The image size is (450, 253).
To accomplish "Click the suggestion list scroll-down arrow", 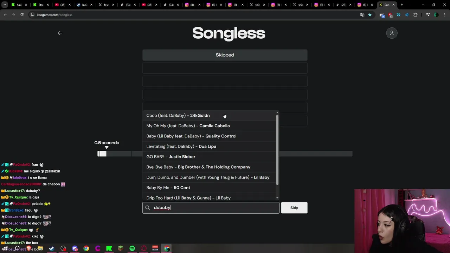I will point(277,198).
